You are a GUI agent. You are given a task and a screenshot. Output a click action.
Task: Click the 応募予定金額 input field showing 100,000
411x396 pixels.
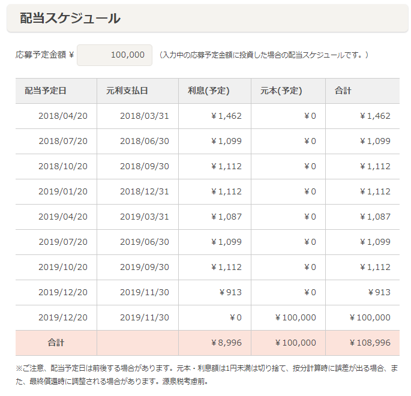click(114, 55)
